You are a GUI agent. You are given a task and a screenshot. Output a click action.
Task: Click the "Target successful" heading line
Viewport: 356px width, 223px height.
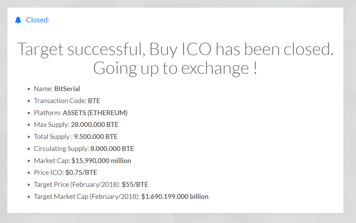coord(175,50)
